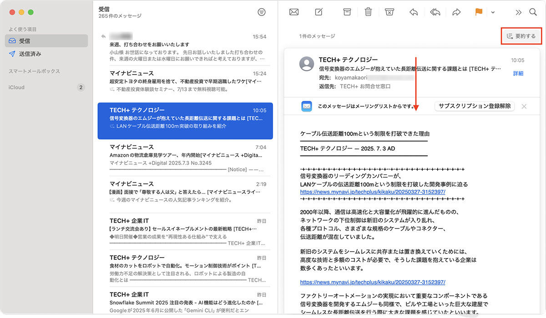Screen dimensions: 546x318
Task: Open the 受信 inbox mailbox
Action: coord(46,41)
